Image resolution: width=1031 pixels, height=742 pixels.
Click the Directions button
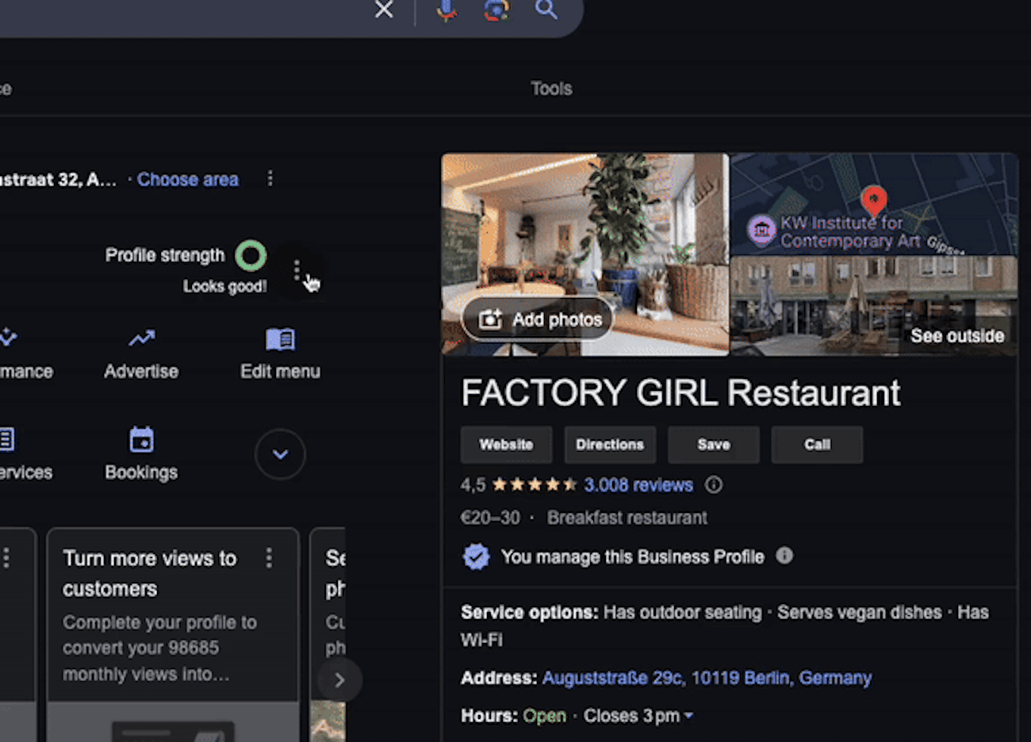pos(610,445)
